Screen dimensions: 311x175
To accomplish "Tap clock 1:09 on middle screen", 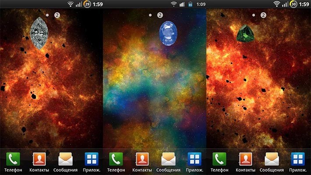I will tap(201, 4).
